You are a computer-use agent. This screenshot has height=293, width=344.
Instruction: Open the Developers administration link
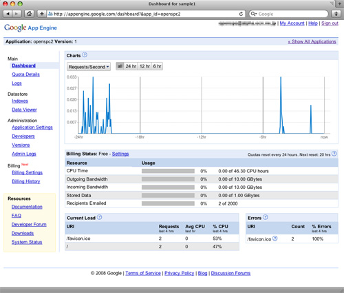tap(23, 136)
